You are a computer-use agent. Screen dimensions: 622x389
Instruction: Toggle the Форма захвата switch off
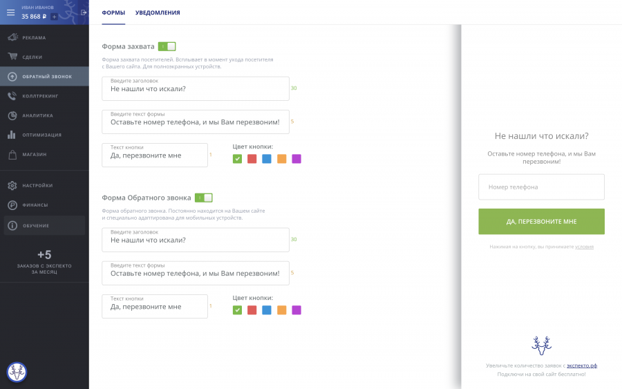click(x=167, y=46)
